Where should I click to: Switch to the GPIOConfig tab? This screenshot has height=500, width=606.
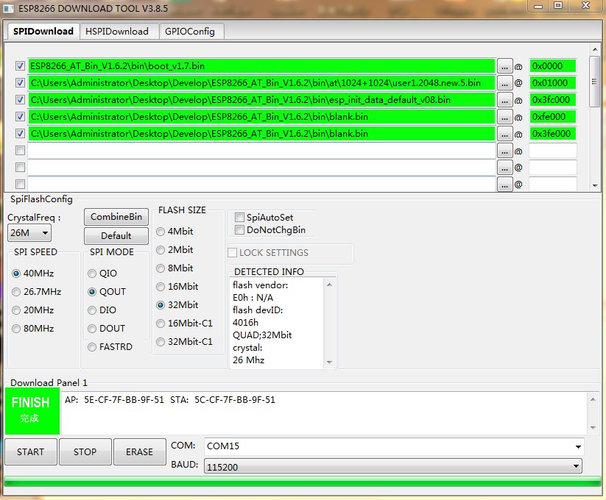coord(190,31)
